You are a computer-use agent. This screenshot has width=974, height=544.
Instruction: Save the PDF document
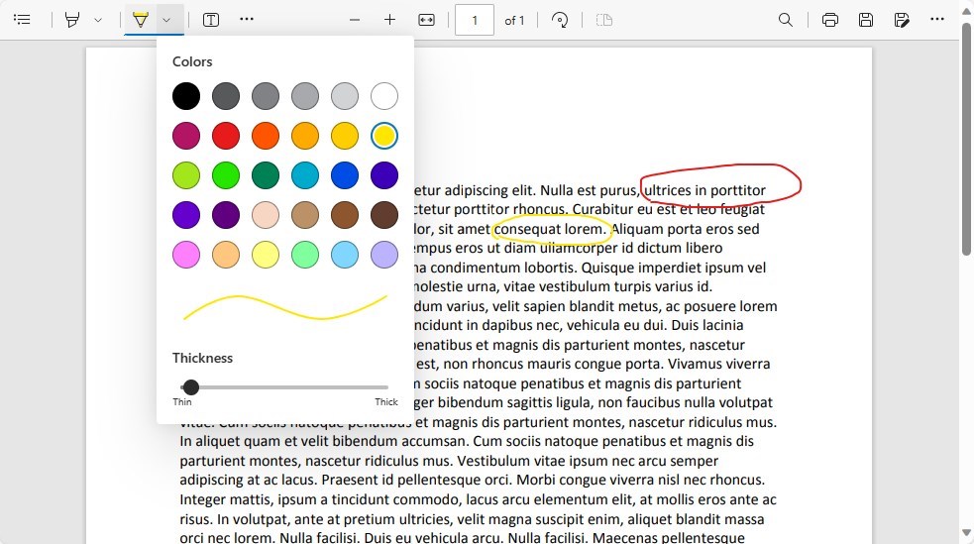click(866, 20)
